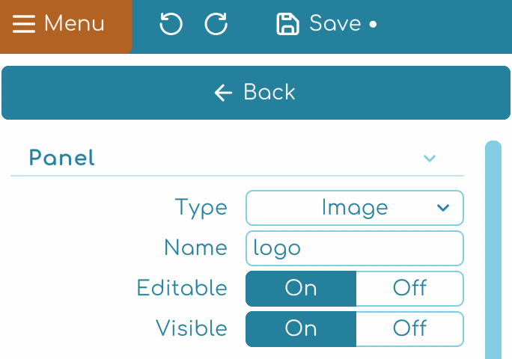The height and width of the screenshot is (359, 512).
Task: Set Editable to On
Action: 301,289
